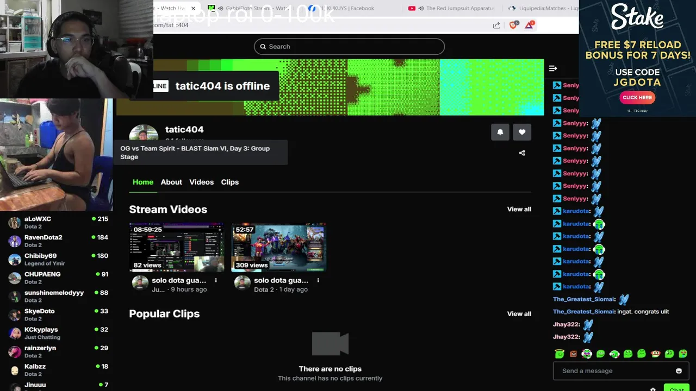View all Stream Videos
The image size is (696, 391).
519,209
